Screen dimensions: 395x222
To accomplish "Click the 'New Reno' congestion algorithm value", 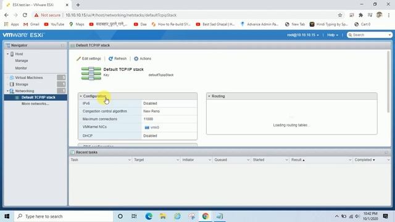I will coord(151,111).
